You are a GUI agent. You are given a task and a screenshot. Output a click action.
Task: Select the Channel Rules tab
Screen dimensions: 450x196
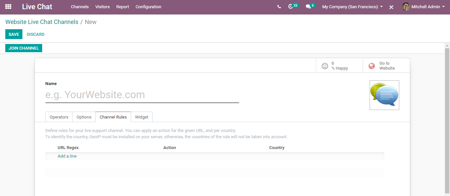(x=113, y=117)
